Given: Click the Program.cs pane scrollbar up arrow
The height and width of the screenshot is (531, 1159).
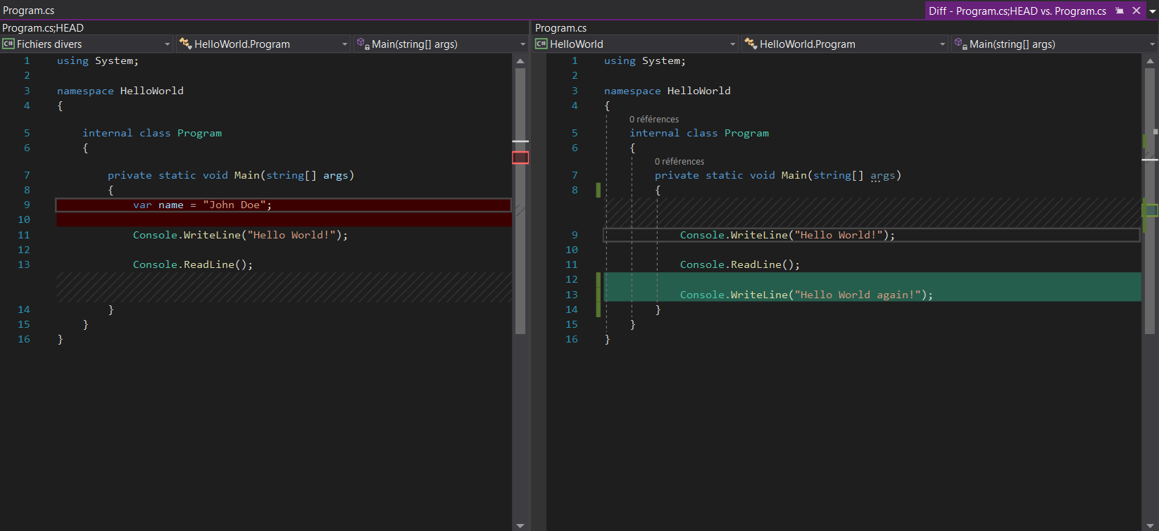Looking at the screenshot, I should pos(1150,61).
